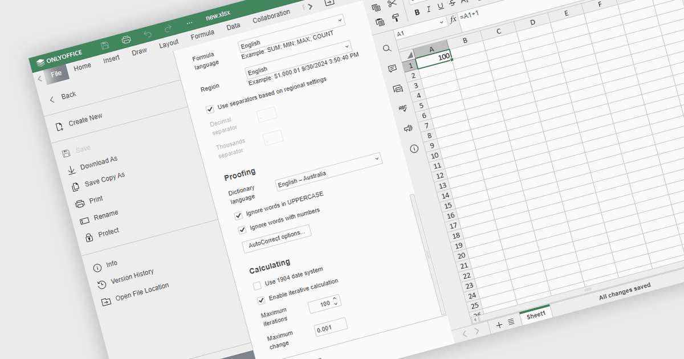The image size is (684, 359).
Task: Disable Enable iterative calculation checkbox
Action: coord(261,299)
